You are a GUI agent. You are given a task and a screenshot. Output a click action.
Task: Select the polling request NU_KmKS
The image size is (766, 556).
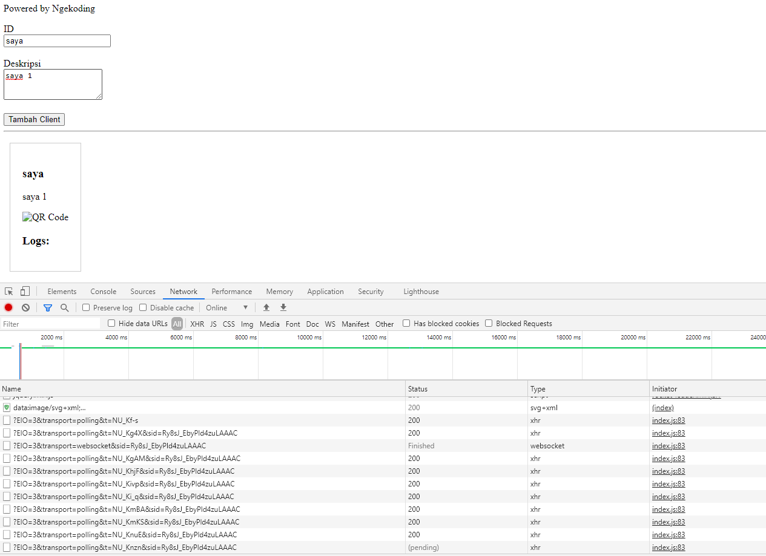pos(383,522)
